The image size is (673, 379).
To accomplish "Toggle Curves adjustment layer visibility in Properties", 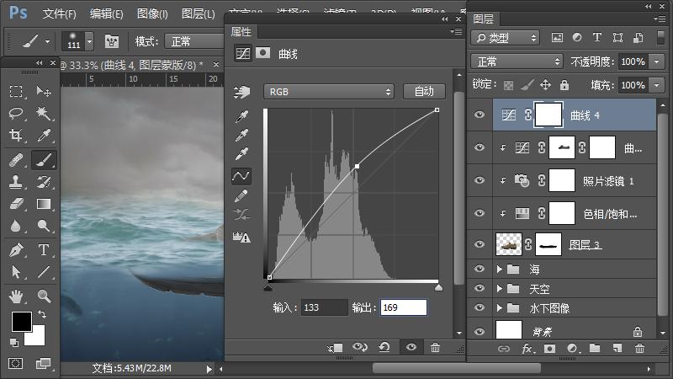I will pyautogui.click(x=411, y=347).
